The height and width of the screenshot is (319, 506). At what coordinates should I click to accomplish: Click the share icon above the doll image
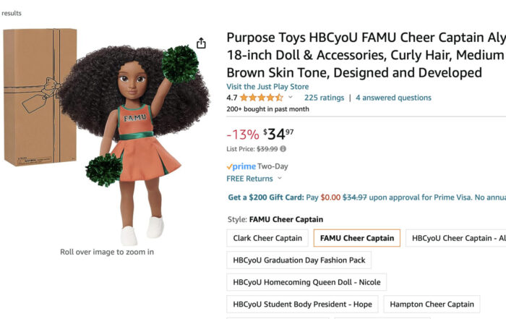pyautogui.click(x=201, y=43)
